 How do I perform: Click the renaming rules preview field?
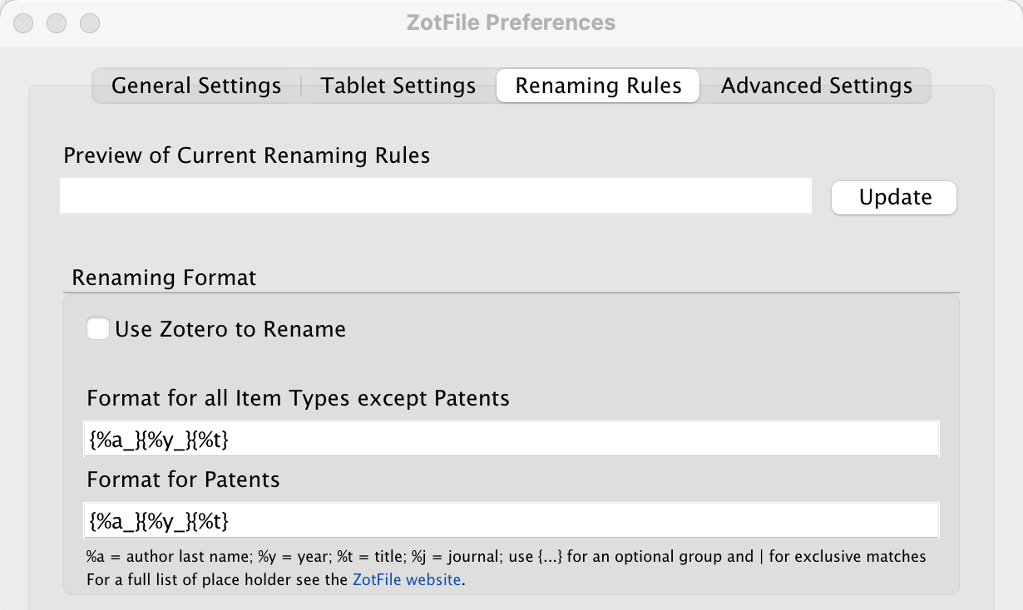tap(435, 196)
